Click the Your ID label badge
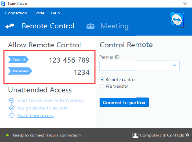This screenshot has height=142, width=192. [x=18, y=60]
